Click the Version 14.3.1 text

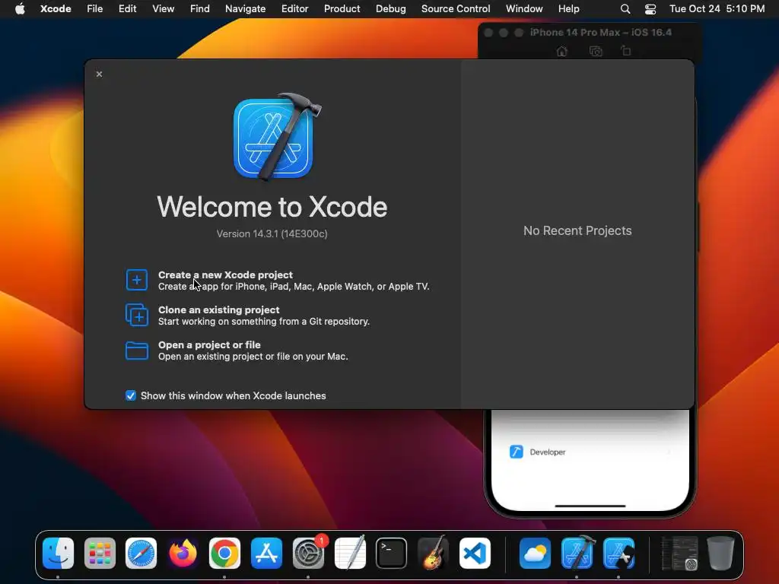pyautogui.click(x=272, y=234)
